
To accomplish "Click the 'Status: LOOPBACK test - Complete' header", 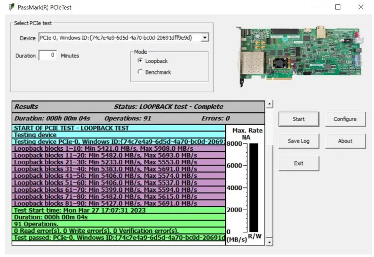I will (168, 107).
